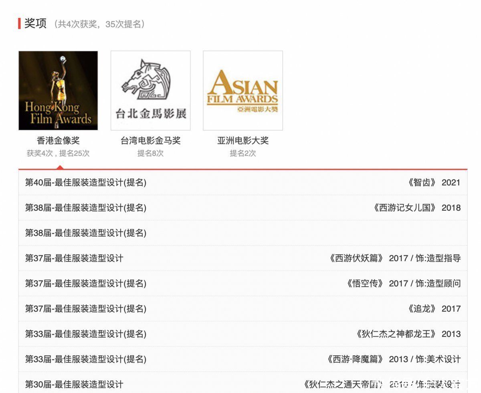Select the 香港金像奖 tab label
This screenshot has width=481, height=393.
[x=58, y=141]
